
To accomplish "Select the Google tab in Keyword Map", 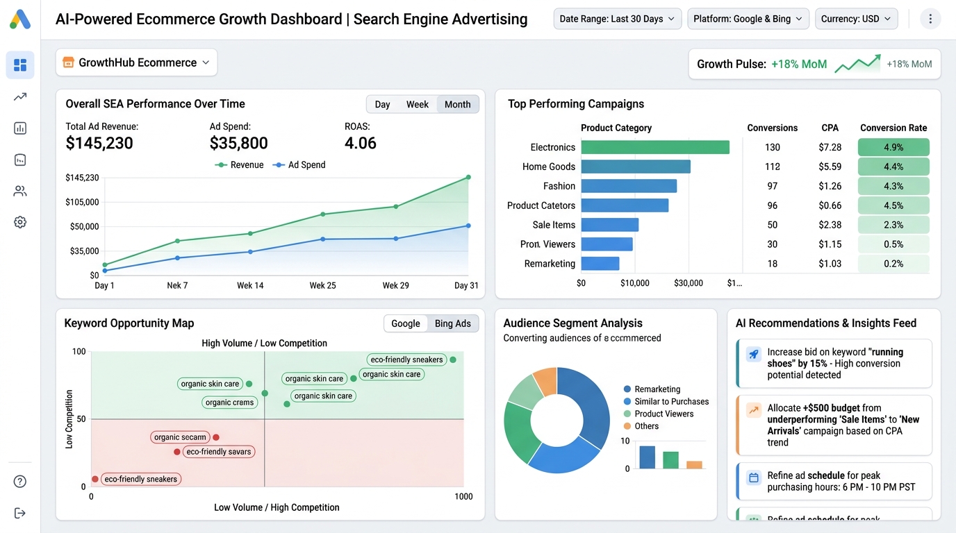I will (x=406, y=323).
